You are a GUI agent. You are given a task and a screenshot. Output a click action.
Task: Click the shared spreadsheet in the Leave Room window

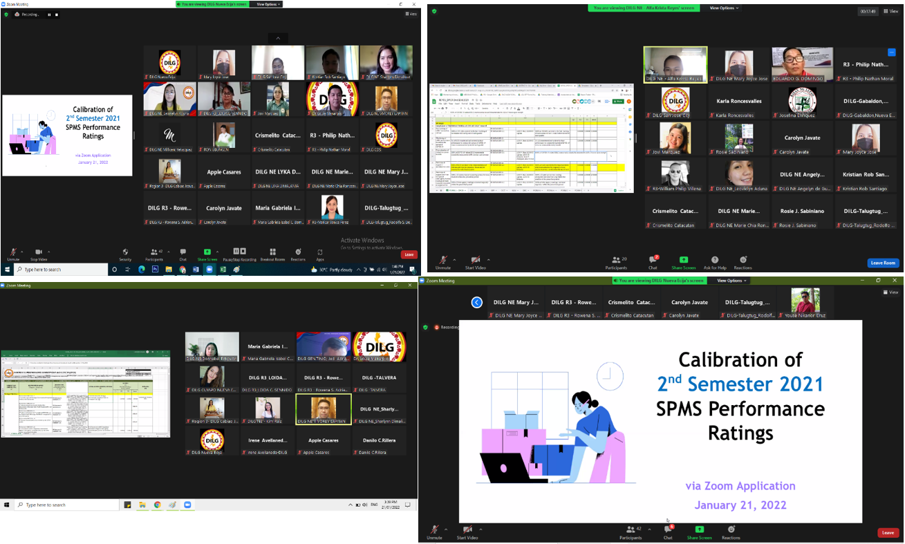point(531,138)
